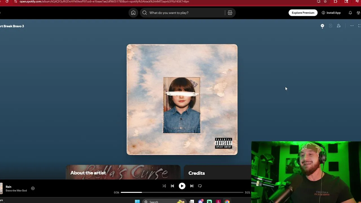Image resolution: width=361 pixels, height=203 pixels.
Task: Seek on the song progress bar
Action: pos(182,192)
